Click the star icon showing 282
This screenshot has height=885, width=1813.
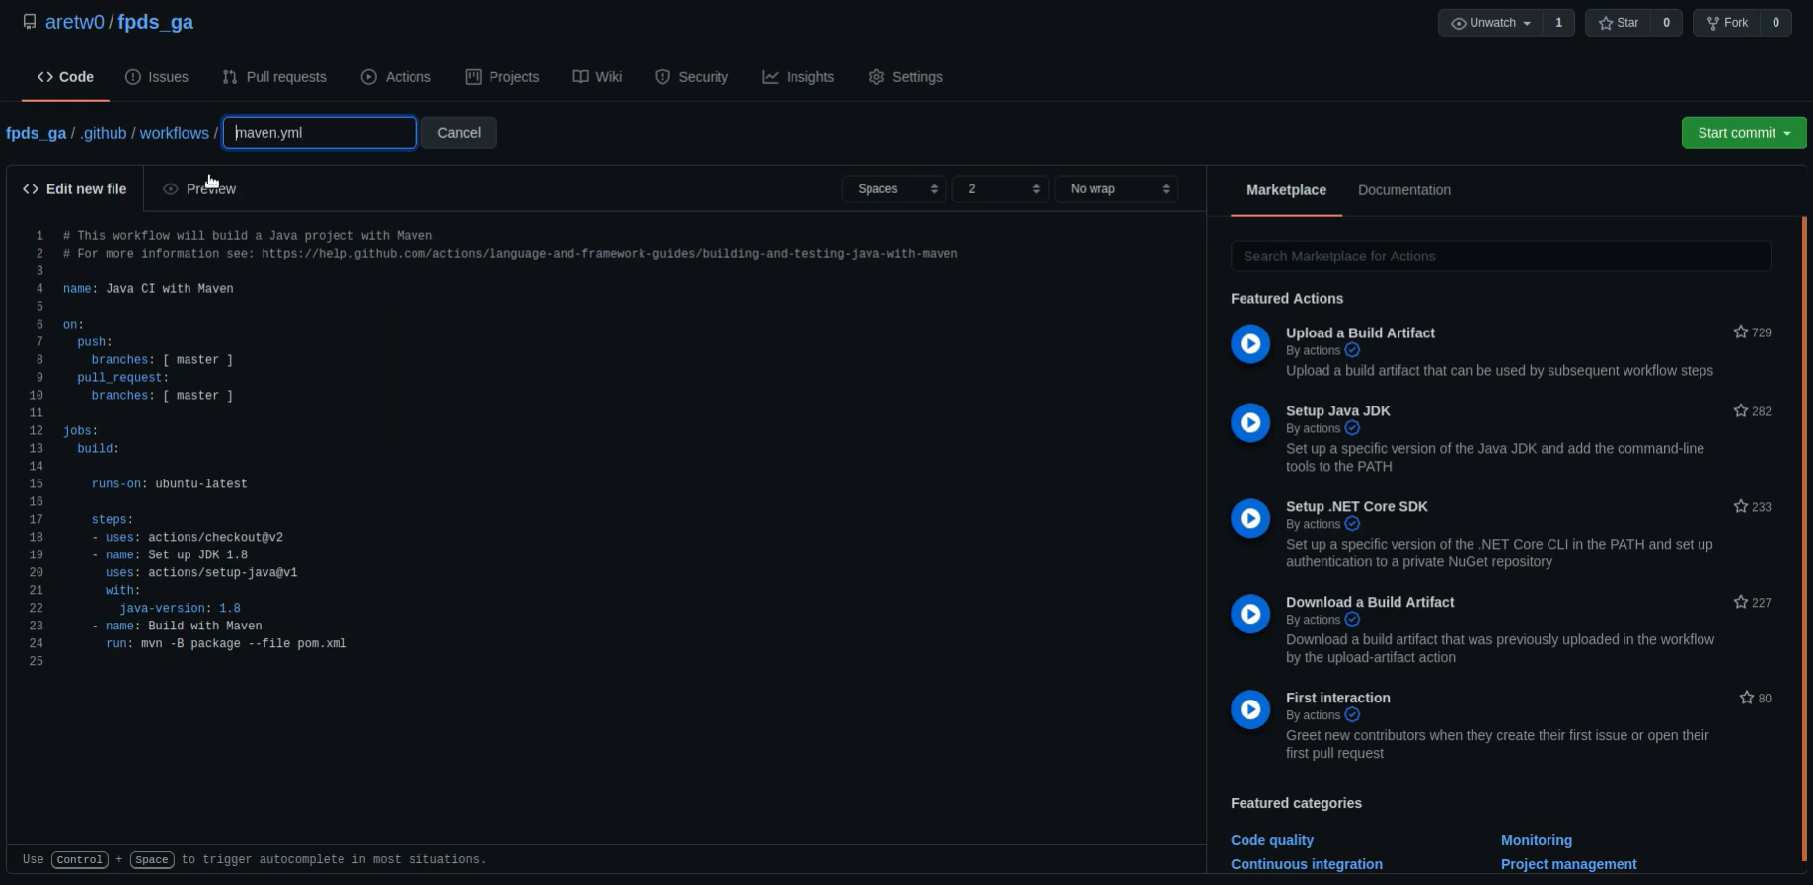(1741, 410)
